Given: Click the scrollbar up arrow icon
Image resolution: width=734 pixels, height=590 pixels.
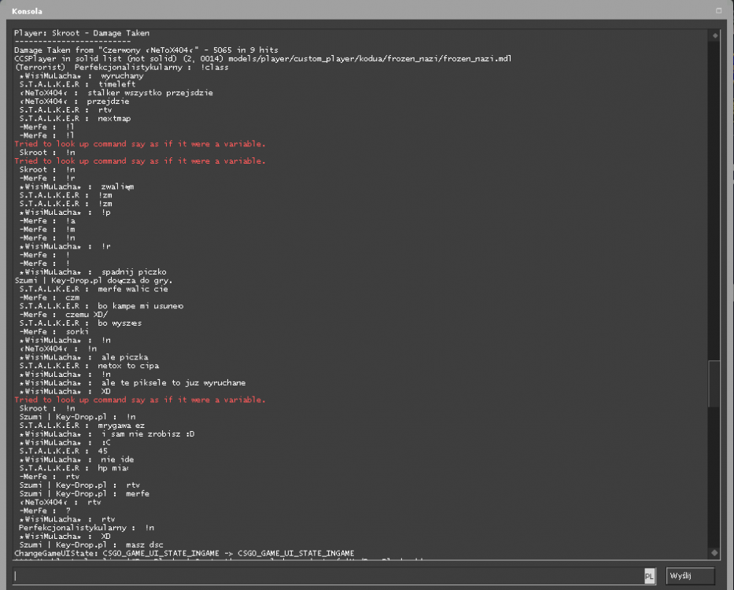Looking at the screenshot, I should point(715,35).
